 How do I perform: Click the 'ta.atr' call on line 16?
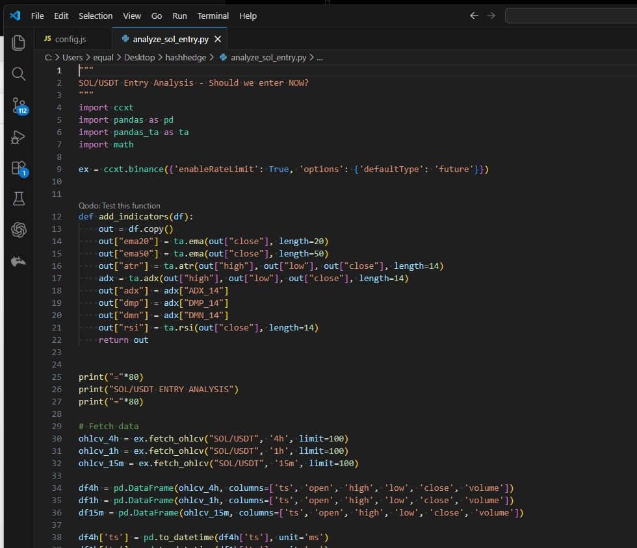[179, 266]
